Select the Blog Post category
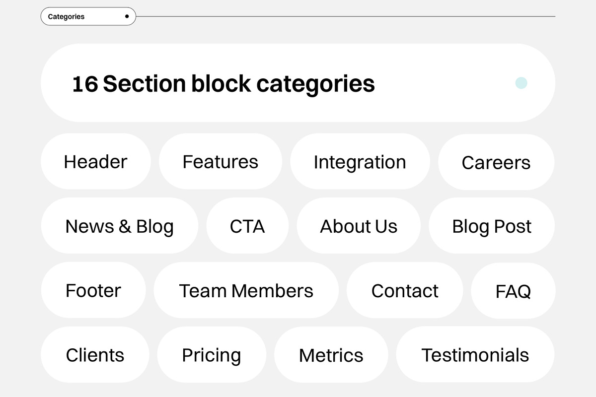The width and height of the screenshot is (596, 397). 491,226
